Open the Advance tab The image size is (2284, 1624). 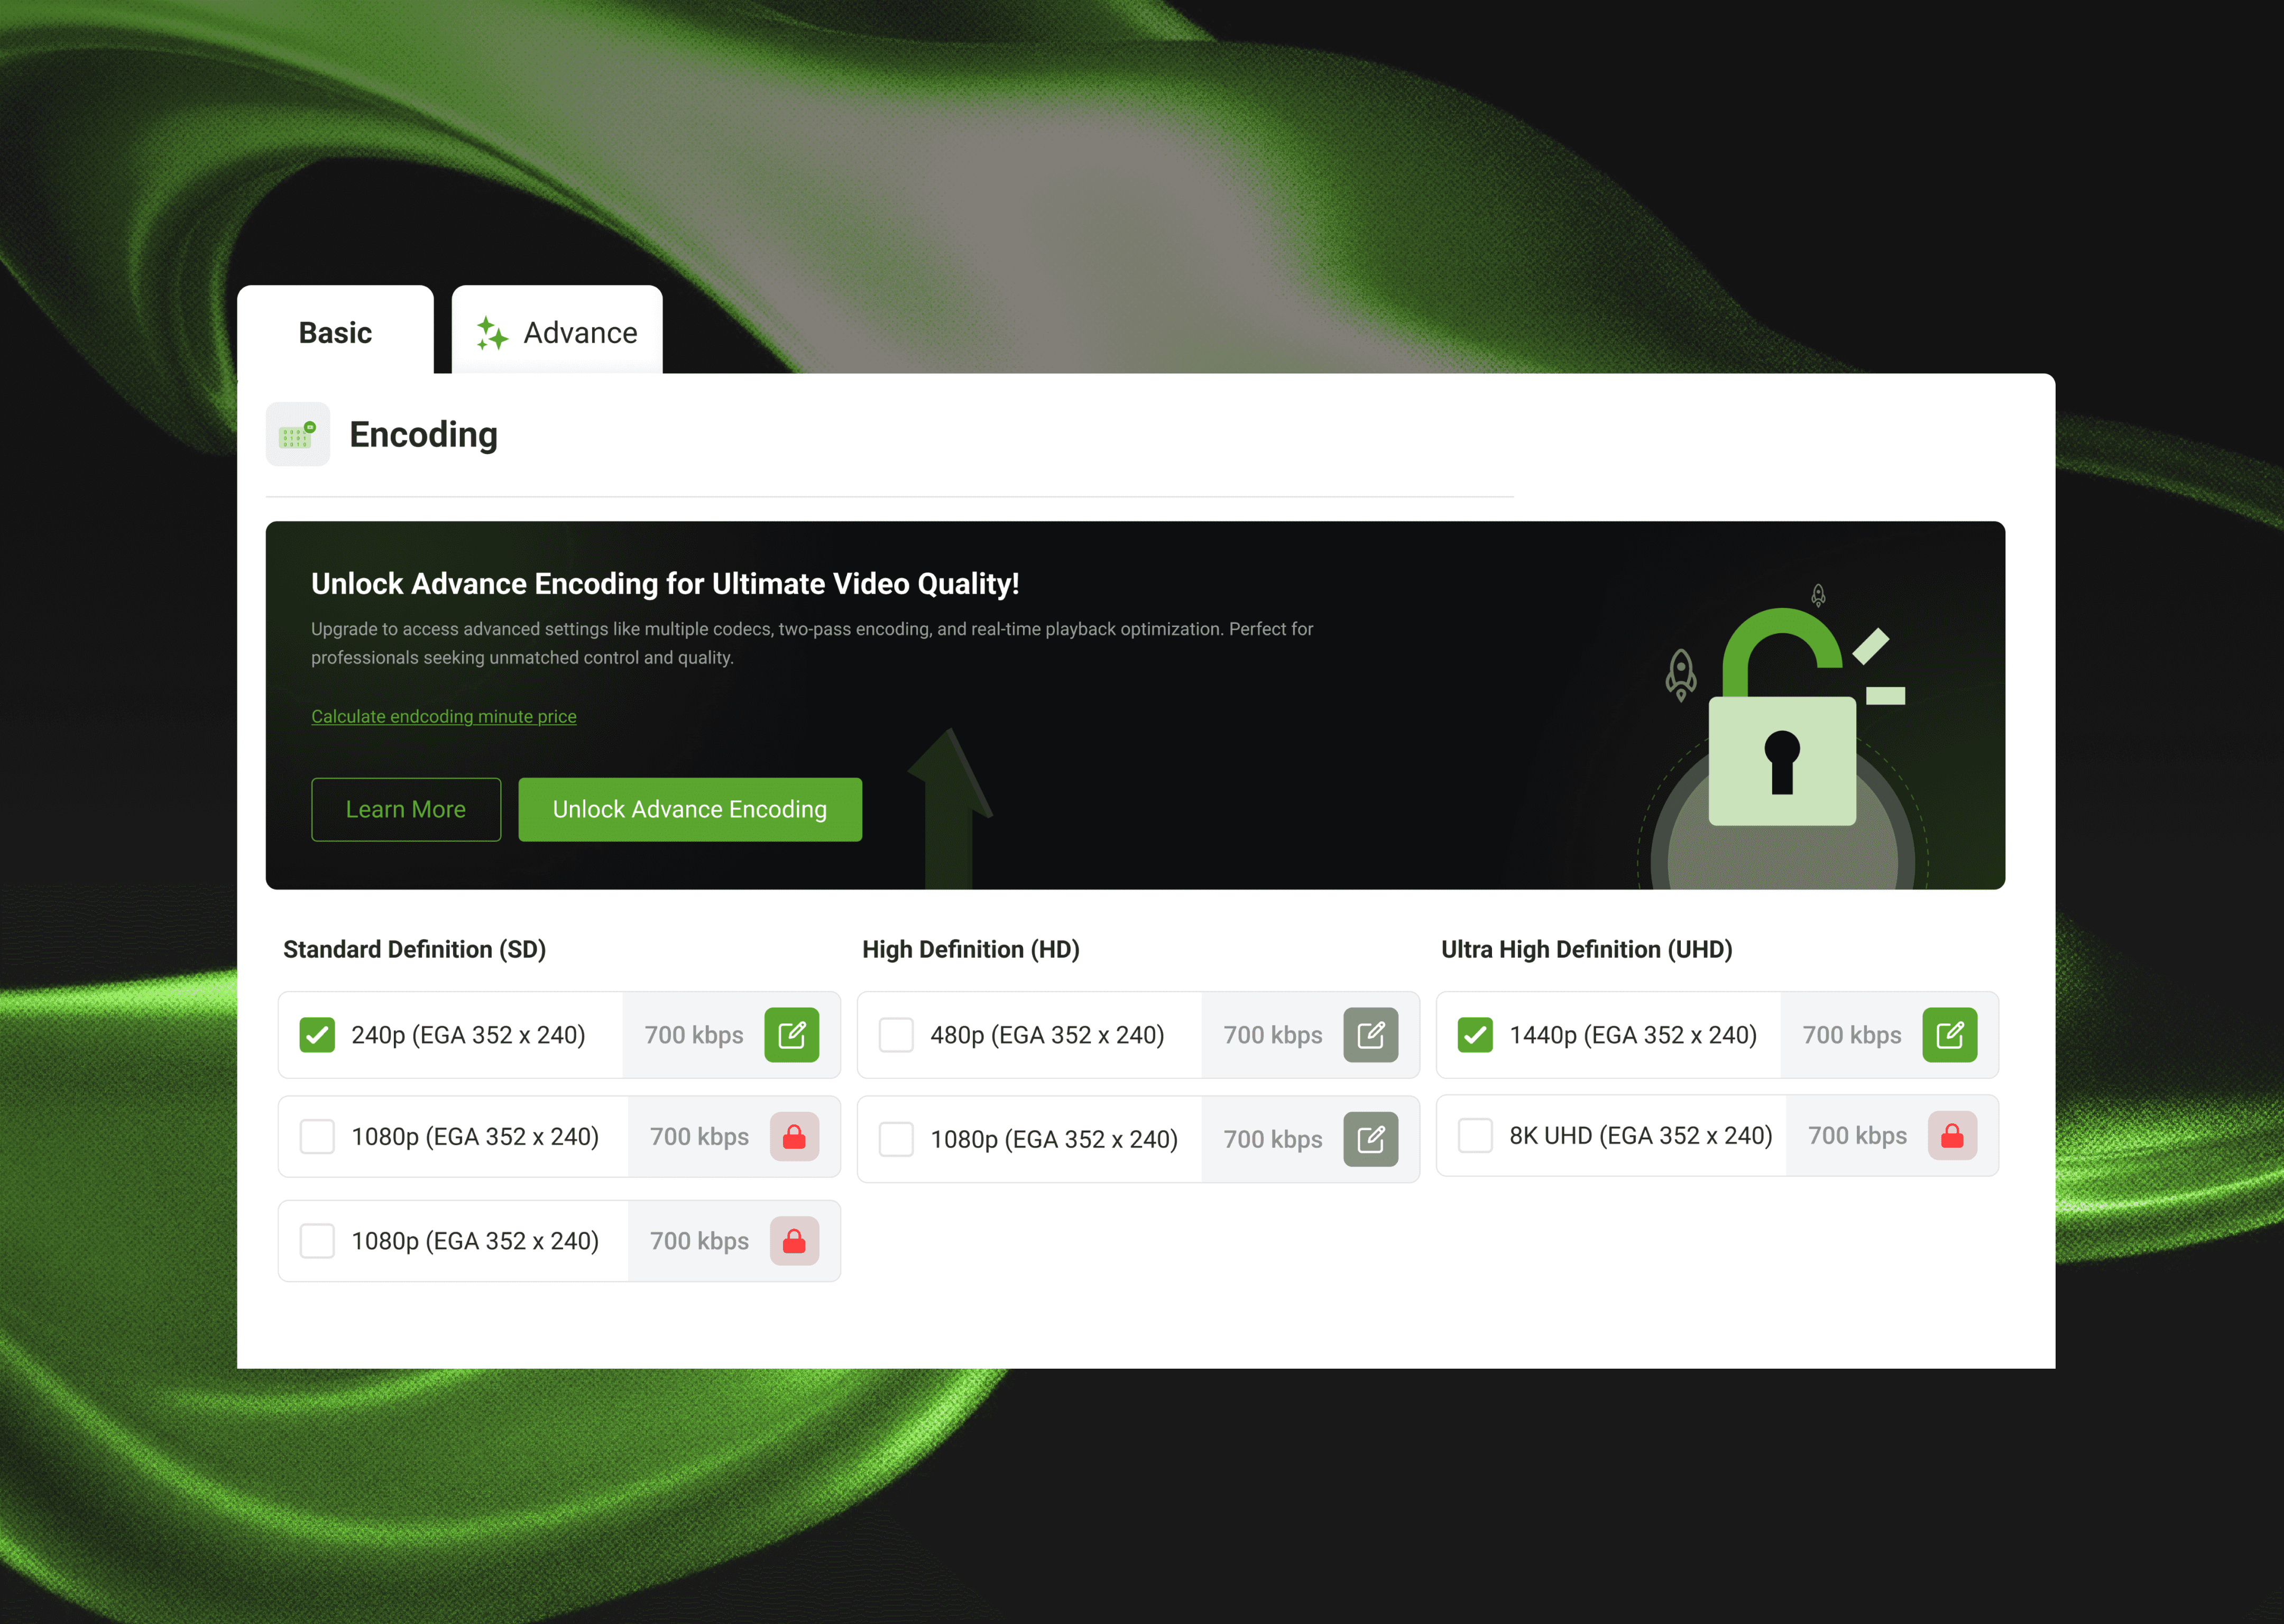click(x=557, y=331)
